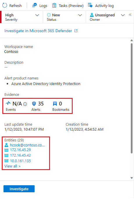Click the external link icon beside Defender
This screenshot has width=134, height=199.
76,31
